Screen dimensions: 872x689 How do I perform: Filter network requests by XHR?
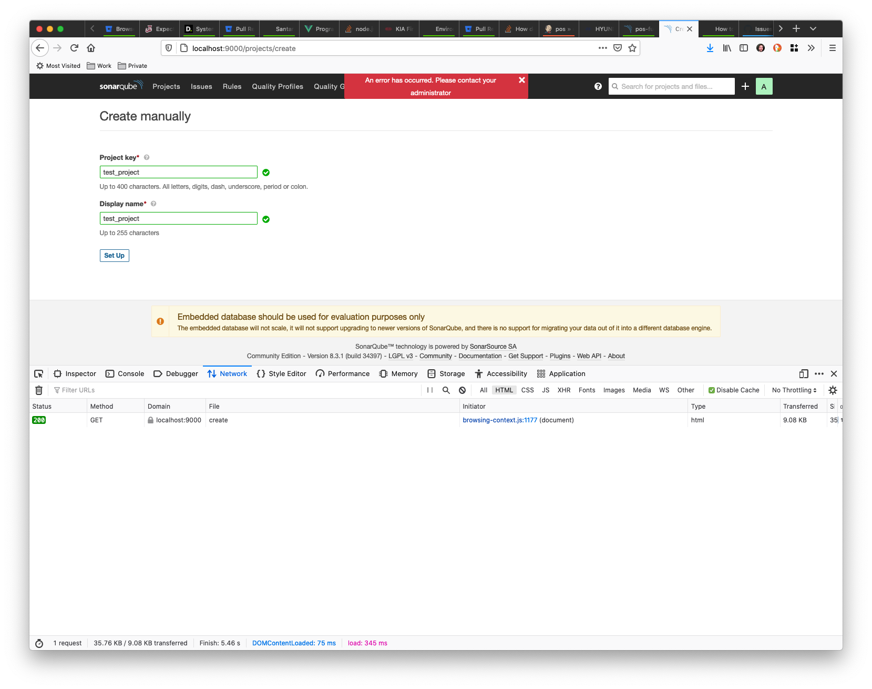564,390
